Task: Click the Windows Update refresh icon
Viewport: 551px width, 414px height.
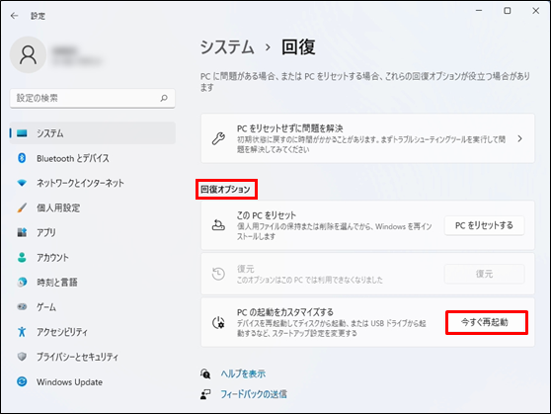Action: click(22, 381)
